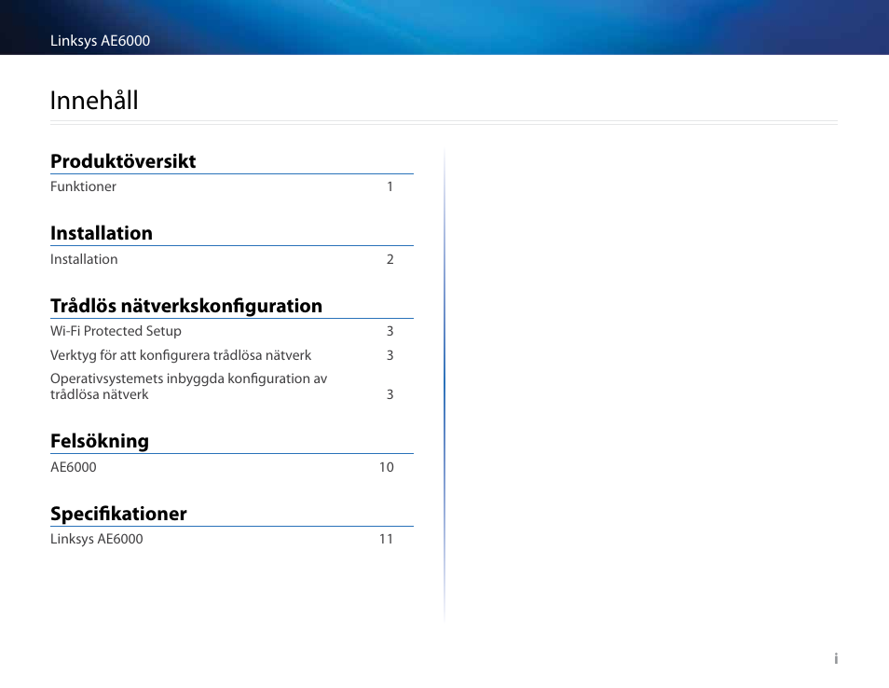Click page number 1 beside Funktioner
889x688 pixels.
pos(390,186)
